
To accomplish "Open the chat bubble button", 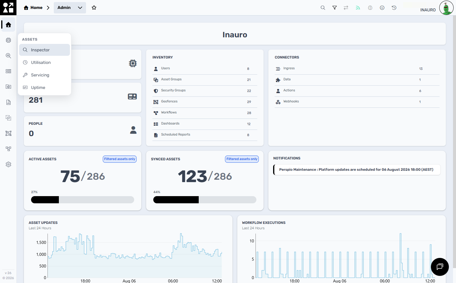I will 440,267.
